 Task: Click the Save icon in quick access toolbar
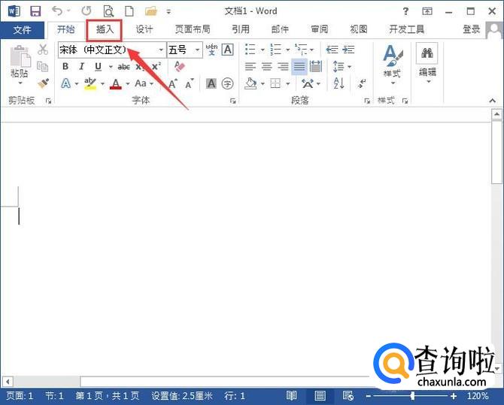[35, 11]
